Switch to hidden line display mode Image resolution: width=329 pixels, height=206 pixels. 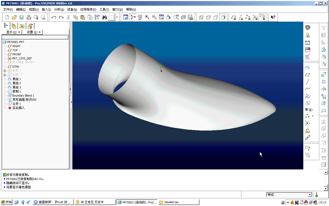208,17
